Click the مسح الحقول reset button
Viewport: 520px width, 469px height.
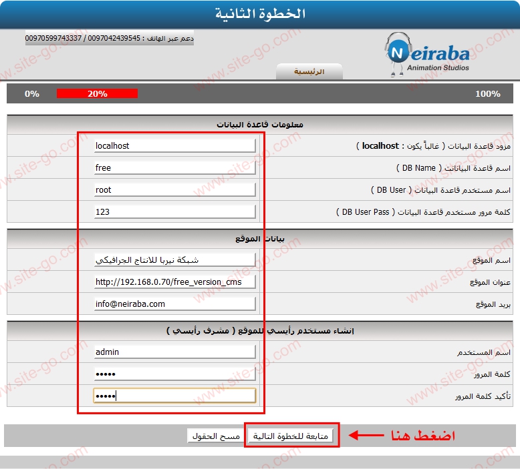pos(215,436)
